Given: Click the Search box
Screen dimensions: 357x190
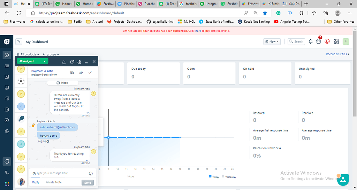Looking at the screenshot, I should coord(296,41).
